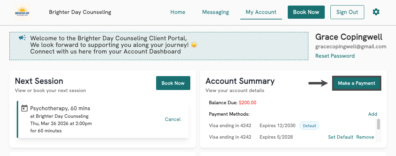Click the Default badge on first Visa

click(x=309, y=125)
